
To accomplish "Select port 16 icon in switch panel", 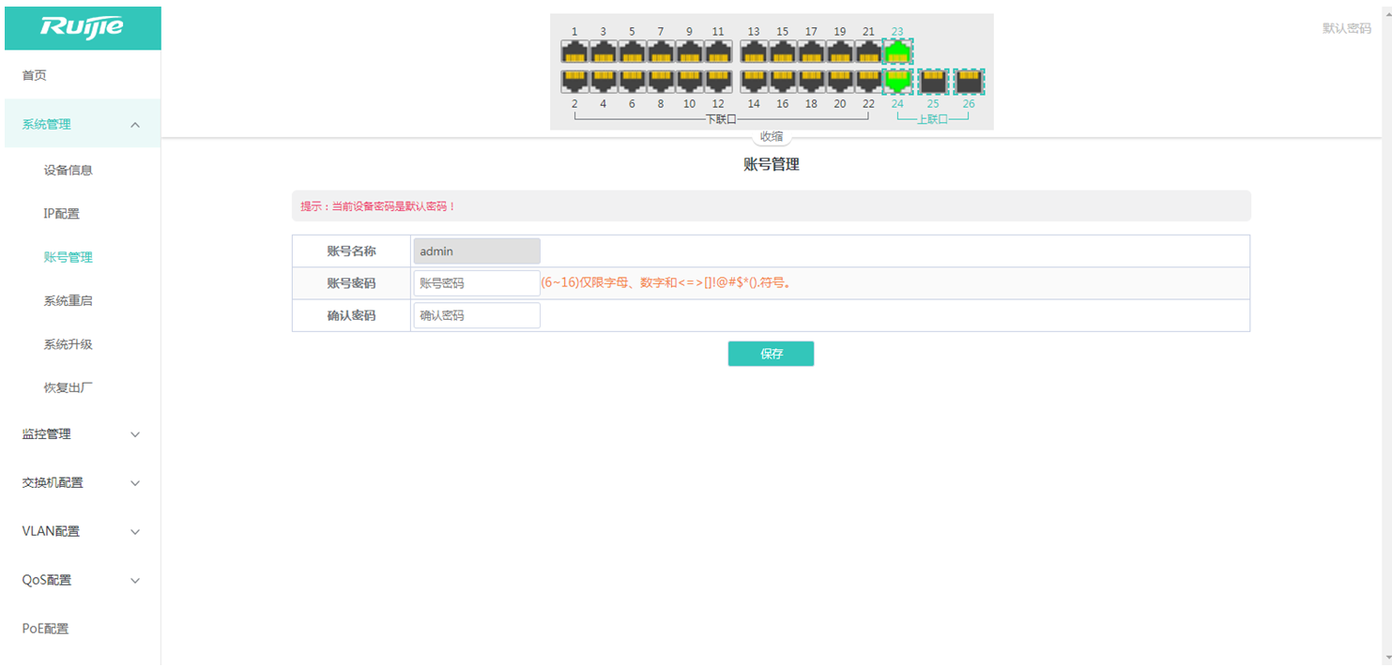I will pos(783,82).
